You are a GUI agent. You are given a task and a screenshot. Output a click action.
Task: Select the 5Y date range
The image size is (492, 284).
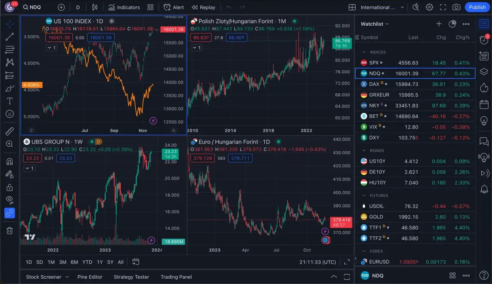pyautogui.click(x=110, y=262)
